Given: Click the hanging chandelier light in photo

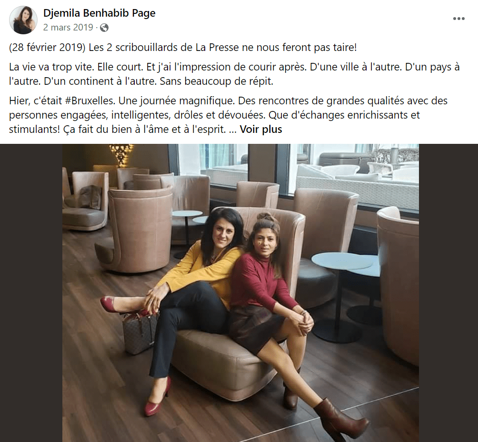Looking at the screenshot, I should tap(121, 154).
